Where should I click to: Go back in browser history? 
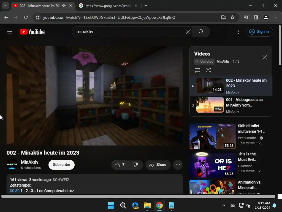click(6, 17)
